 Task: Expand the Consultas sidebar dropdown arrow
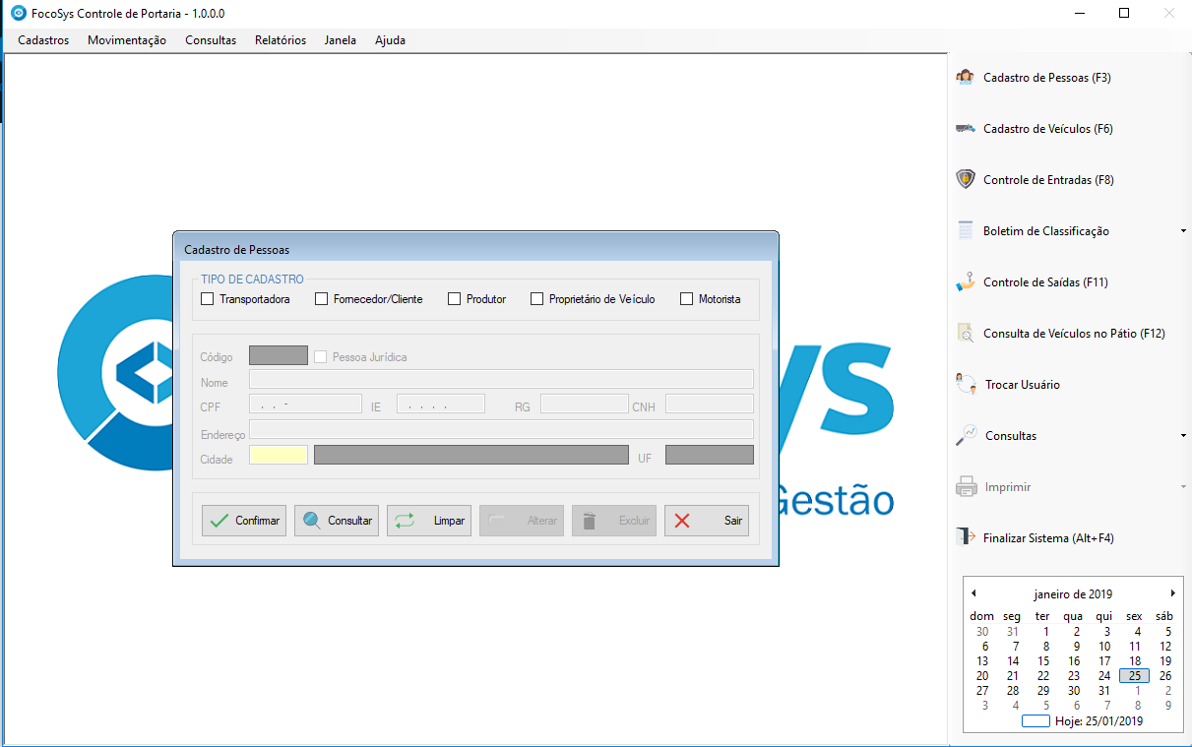[x=1183, y=436]
